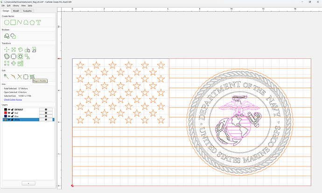The width and height of the screenshot is (322, 193).
Task: Select the Curve create tool
Action: point(26,22)
